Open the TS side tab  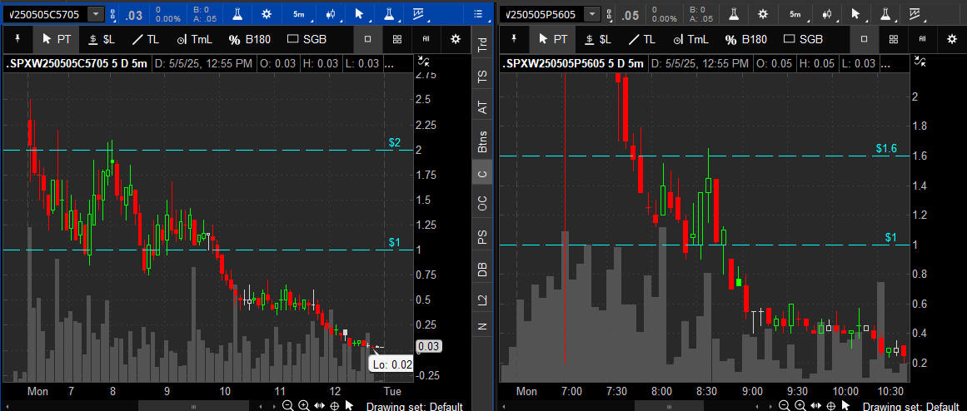click(x=482, y=77)
